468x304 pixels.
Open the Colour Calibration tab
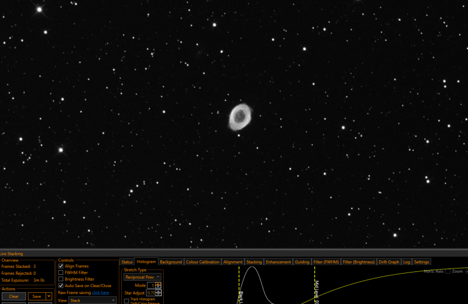202,262
